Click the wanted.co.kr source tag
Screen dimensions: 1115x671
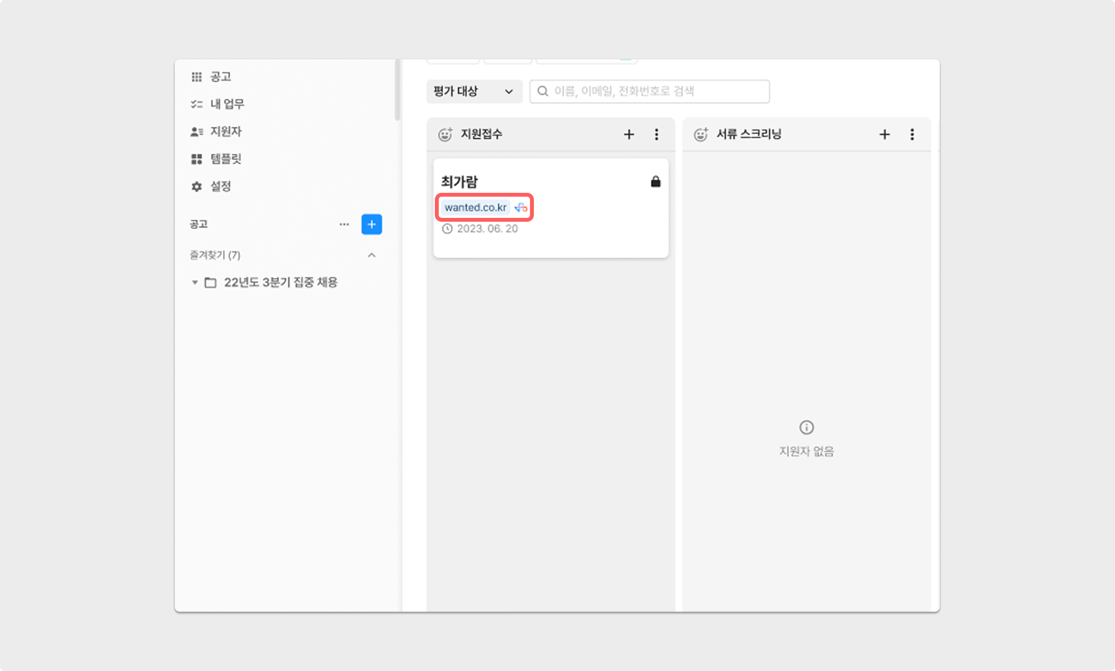click(475, 208)
